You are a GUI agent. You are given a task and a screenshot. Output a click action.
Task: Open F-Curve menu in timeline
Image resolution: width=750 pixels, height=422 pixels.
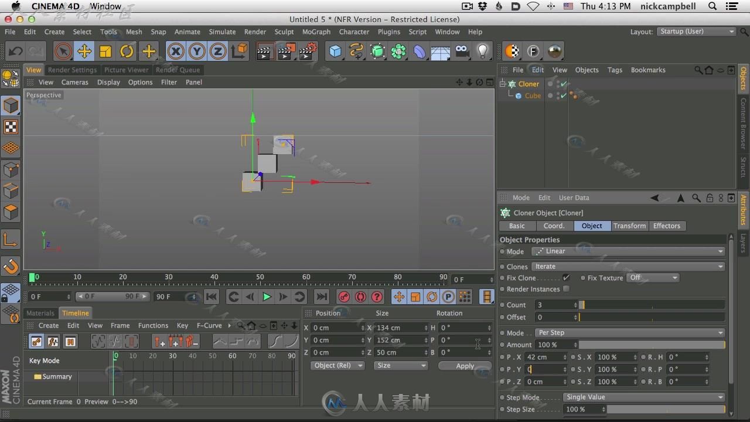(209, 325)
